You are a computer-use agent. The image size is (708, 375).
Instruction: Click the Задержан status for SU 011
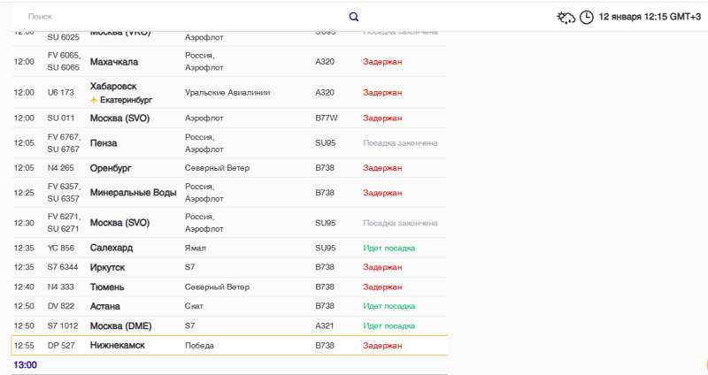pyautogui.click(x=382, y=118)
